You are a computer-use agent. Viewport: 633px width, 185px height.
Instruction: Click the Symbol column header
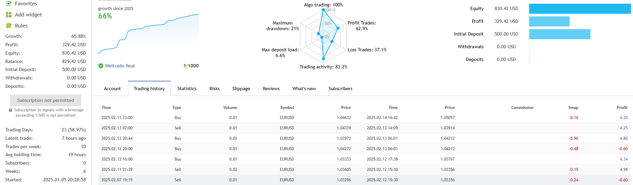pyautogui.click(x=287, y=108)
